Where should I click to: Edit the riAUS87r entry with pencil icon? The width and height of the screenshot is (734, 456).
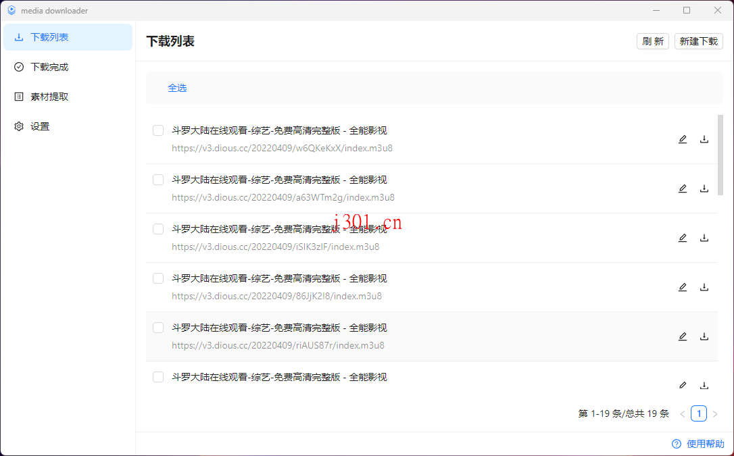tap(683, 336)
